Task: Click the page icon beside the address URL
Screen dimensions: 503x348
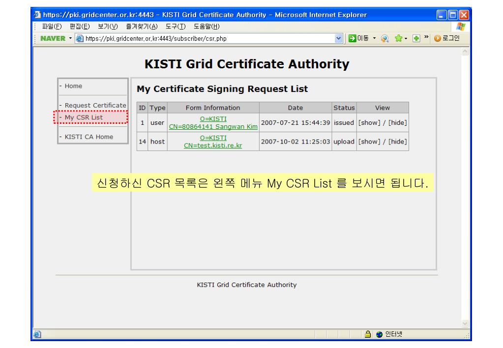Action: [x=80, y=38]
